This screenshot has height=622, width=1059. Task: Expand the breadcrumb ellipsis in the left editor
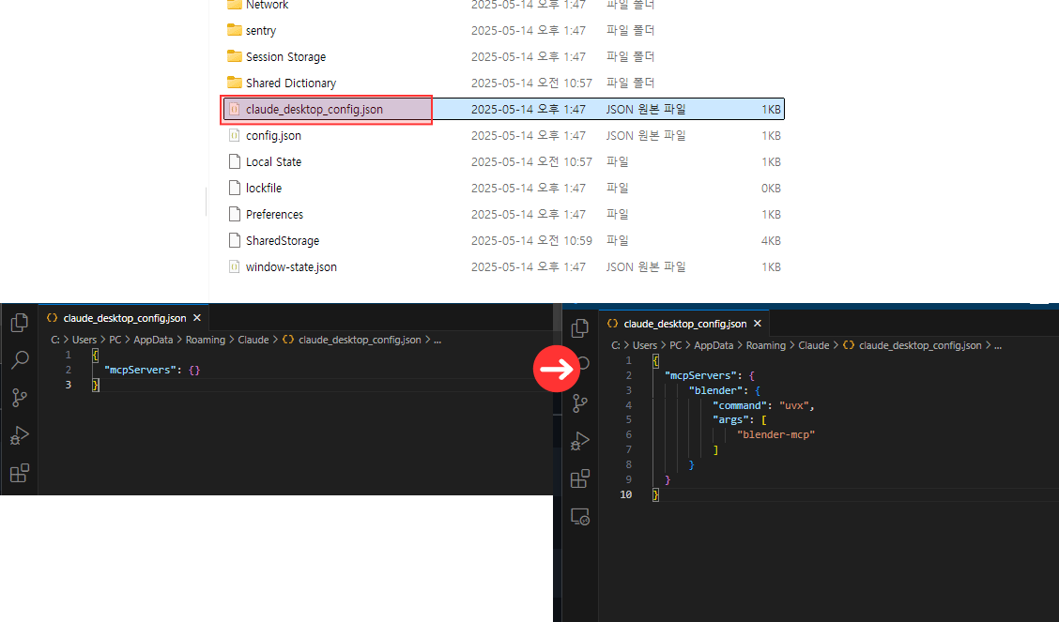coord(437,340)
